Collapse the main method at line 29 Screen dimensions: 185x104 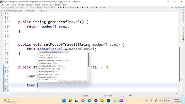tap(9, 67)
